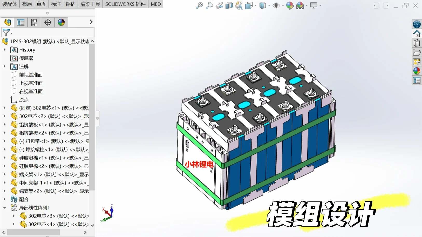Select the Zoom to Area tool
The image size is (422, 237).
pyautogui.click(x=209, y=5)
